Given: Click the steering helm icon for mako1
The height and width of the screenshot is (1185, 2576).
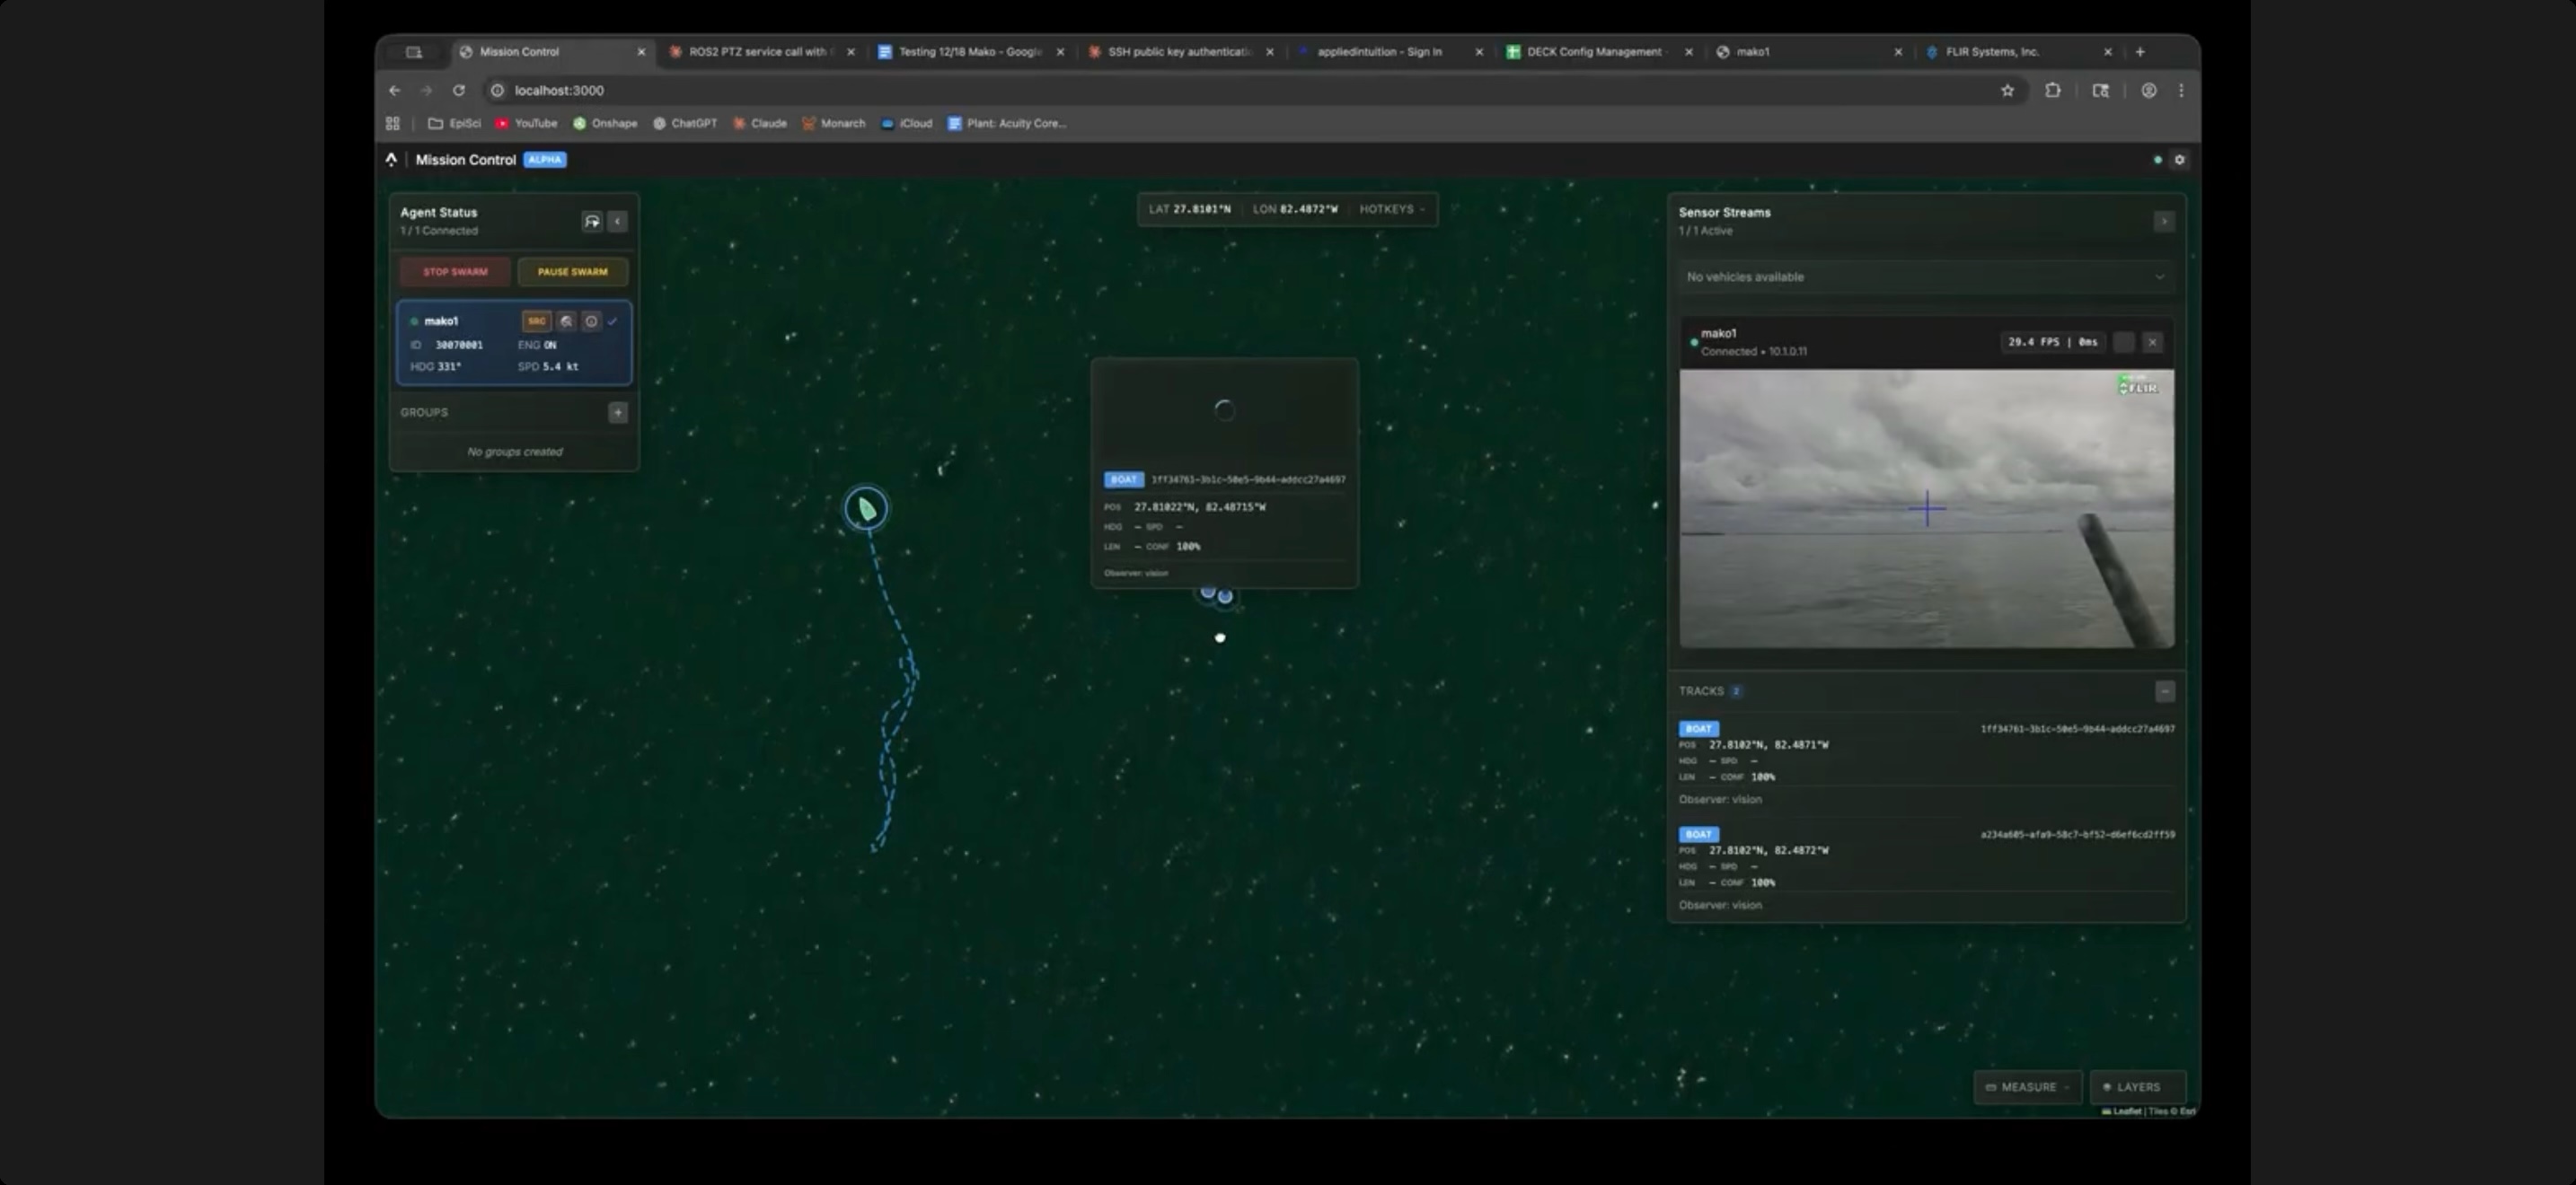Looking at the screenshot, I should [566, 321].
